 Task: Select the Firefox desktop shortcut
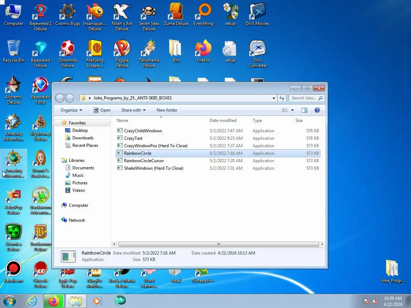203,51
